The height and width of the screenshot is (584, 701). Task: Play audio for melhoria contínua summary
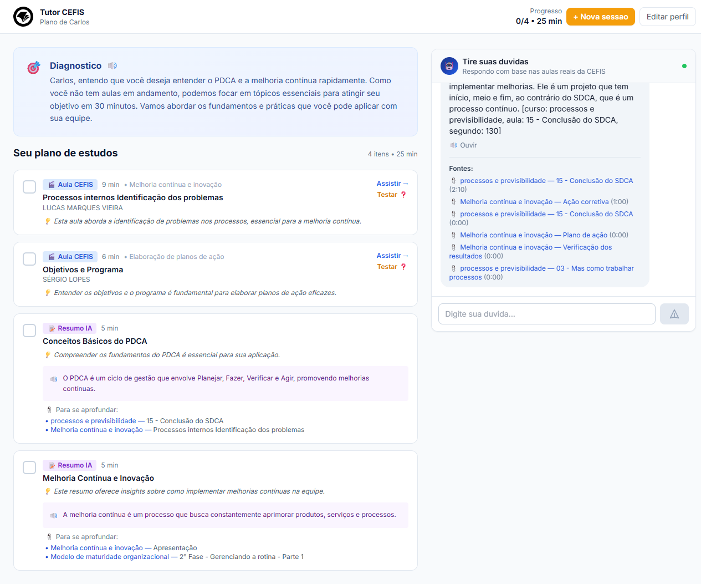[x=54, y=515]
